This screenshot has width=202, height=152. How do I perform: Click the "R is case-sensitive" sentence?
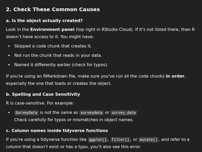40,103
